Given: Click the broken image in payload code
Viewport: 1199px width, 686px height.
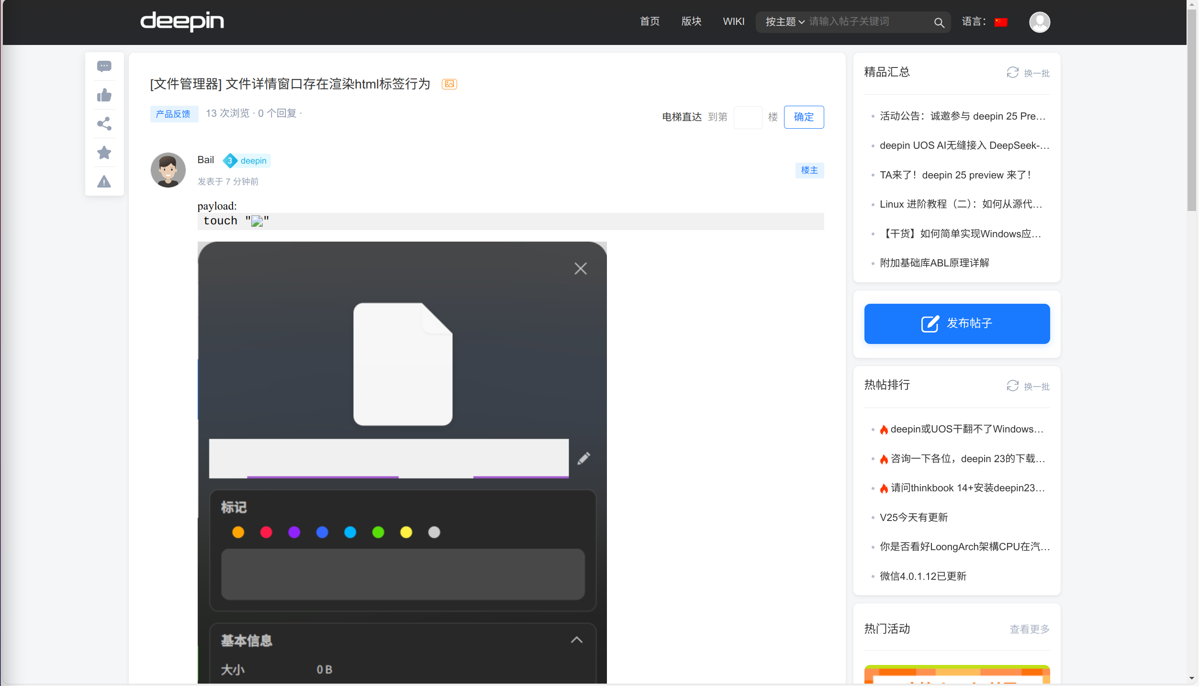Looking at the screenshot, I should click(x=257, y=221).
